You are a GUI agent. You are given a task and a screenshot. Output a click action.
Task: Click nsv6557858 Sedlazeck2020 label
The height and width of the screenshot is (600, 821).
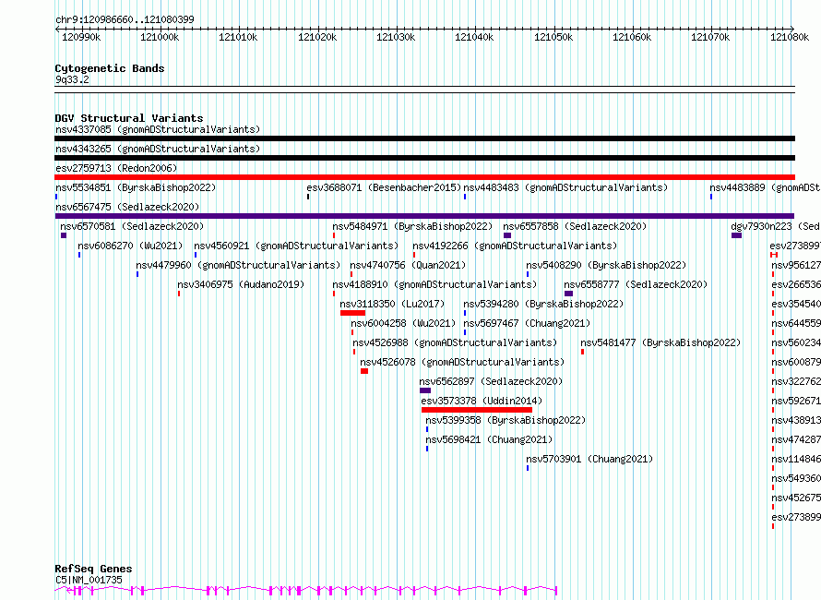[575, 226]
